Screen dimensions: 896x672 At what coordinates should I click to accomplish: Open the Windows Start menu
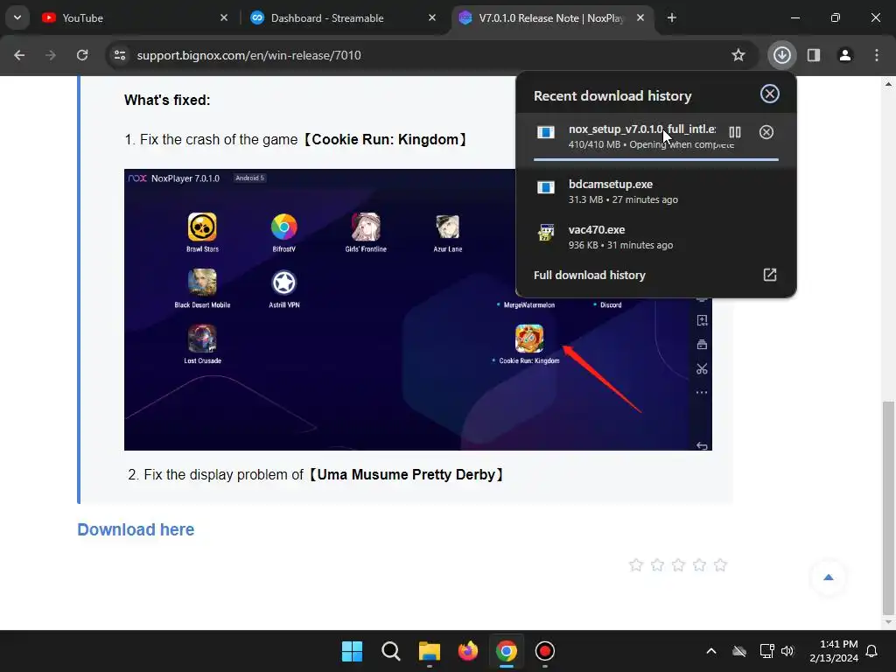tap(352, 651)
